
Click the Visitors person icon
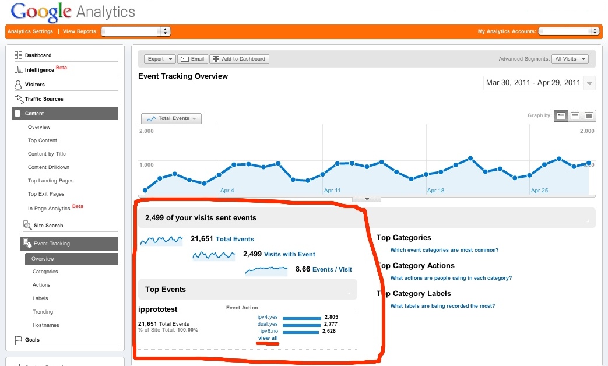tap(18, 85)
